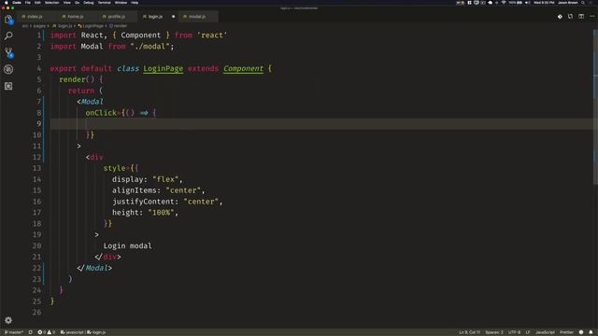This screenshot has height=336, width=598.
Task: Click the open changes icon in editor toolbar
Action: tap(570, 17)
